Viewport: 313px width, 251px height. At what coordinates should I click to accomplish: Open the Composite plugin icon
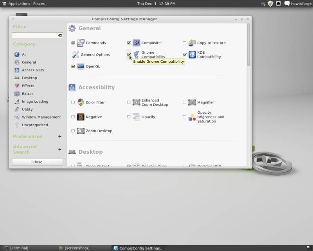(136, 43)
